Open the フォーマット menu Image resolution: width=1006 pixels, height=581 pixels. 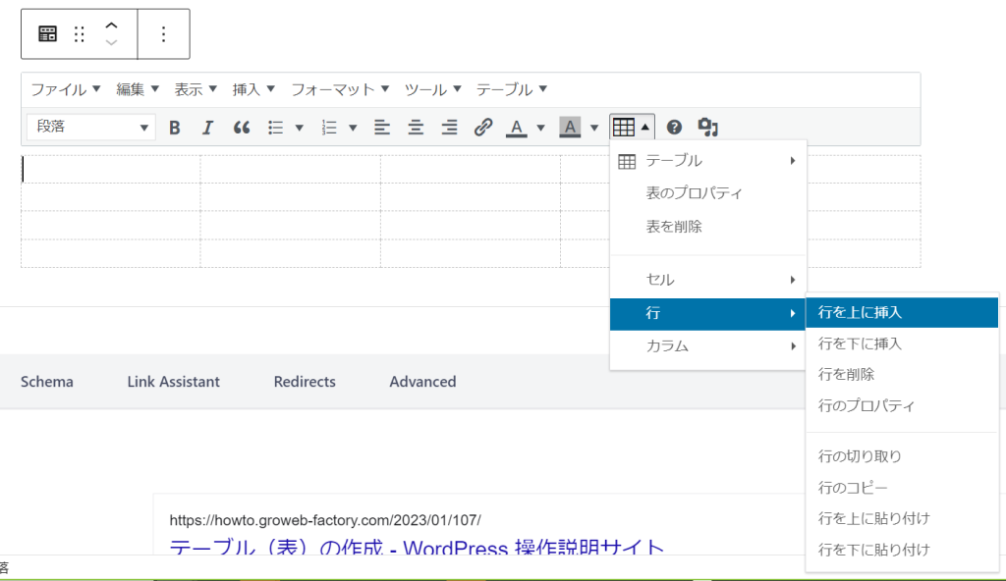click(340, 89)
